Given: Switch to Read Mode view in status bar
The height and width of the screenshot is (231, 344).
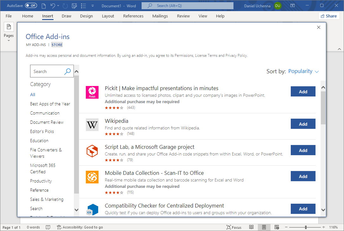Looking at the screenshot, I should (251, 227).
